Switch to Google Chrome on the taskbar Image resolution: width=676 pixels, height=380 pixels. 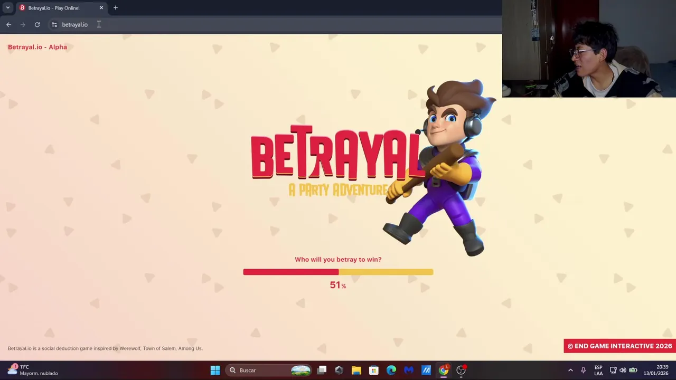(444, 370)
